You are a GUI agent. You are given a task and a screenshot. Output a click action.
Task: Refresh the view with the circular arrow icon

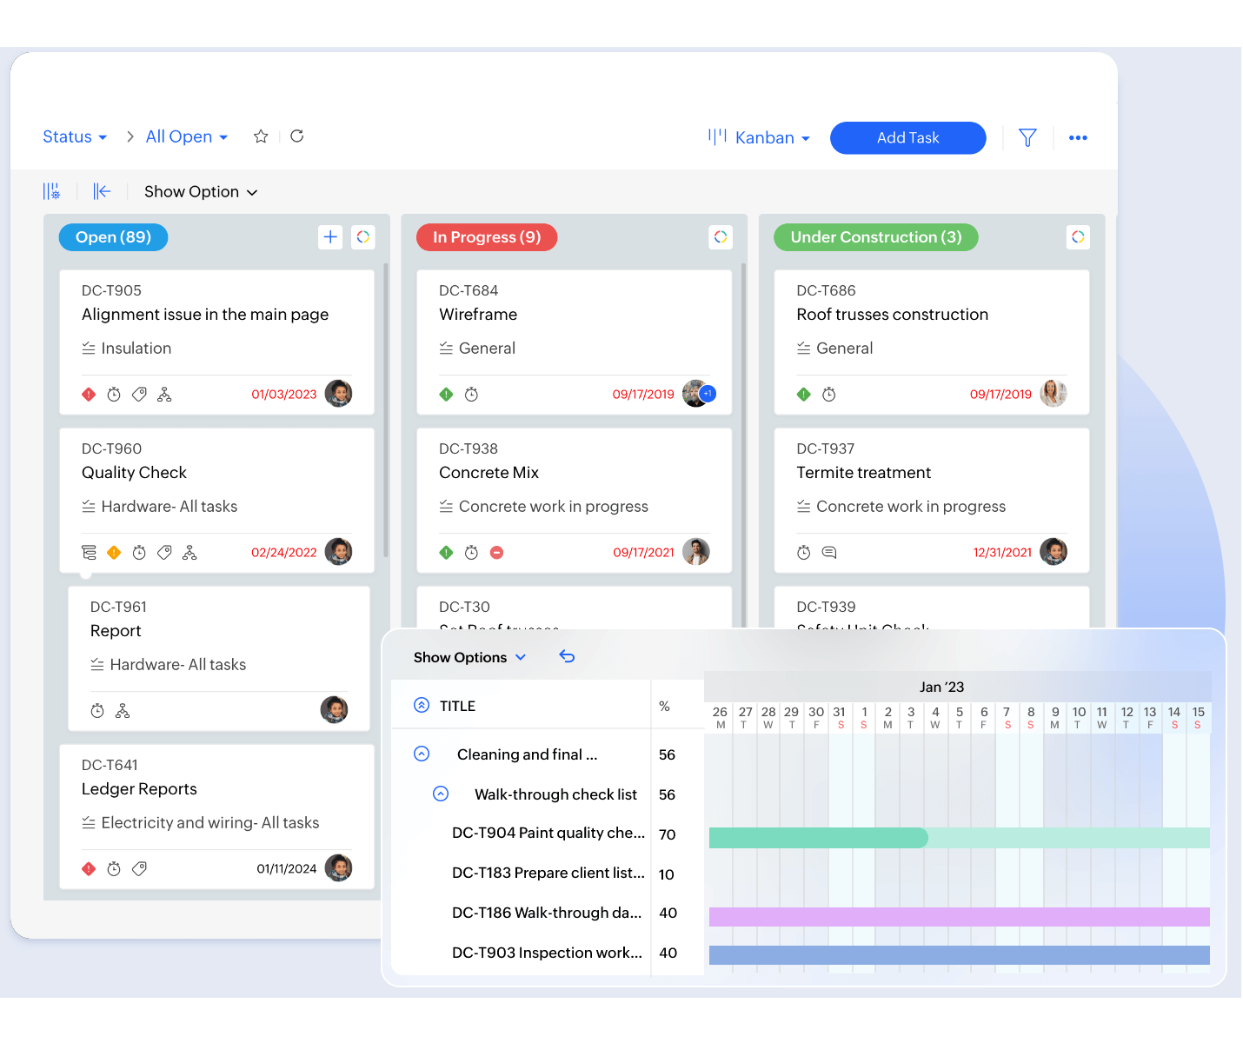click(x=296, y=136)
